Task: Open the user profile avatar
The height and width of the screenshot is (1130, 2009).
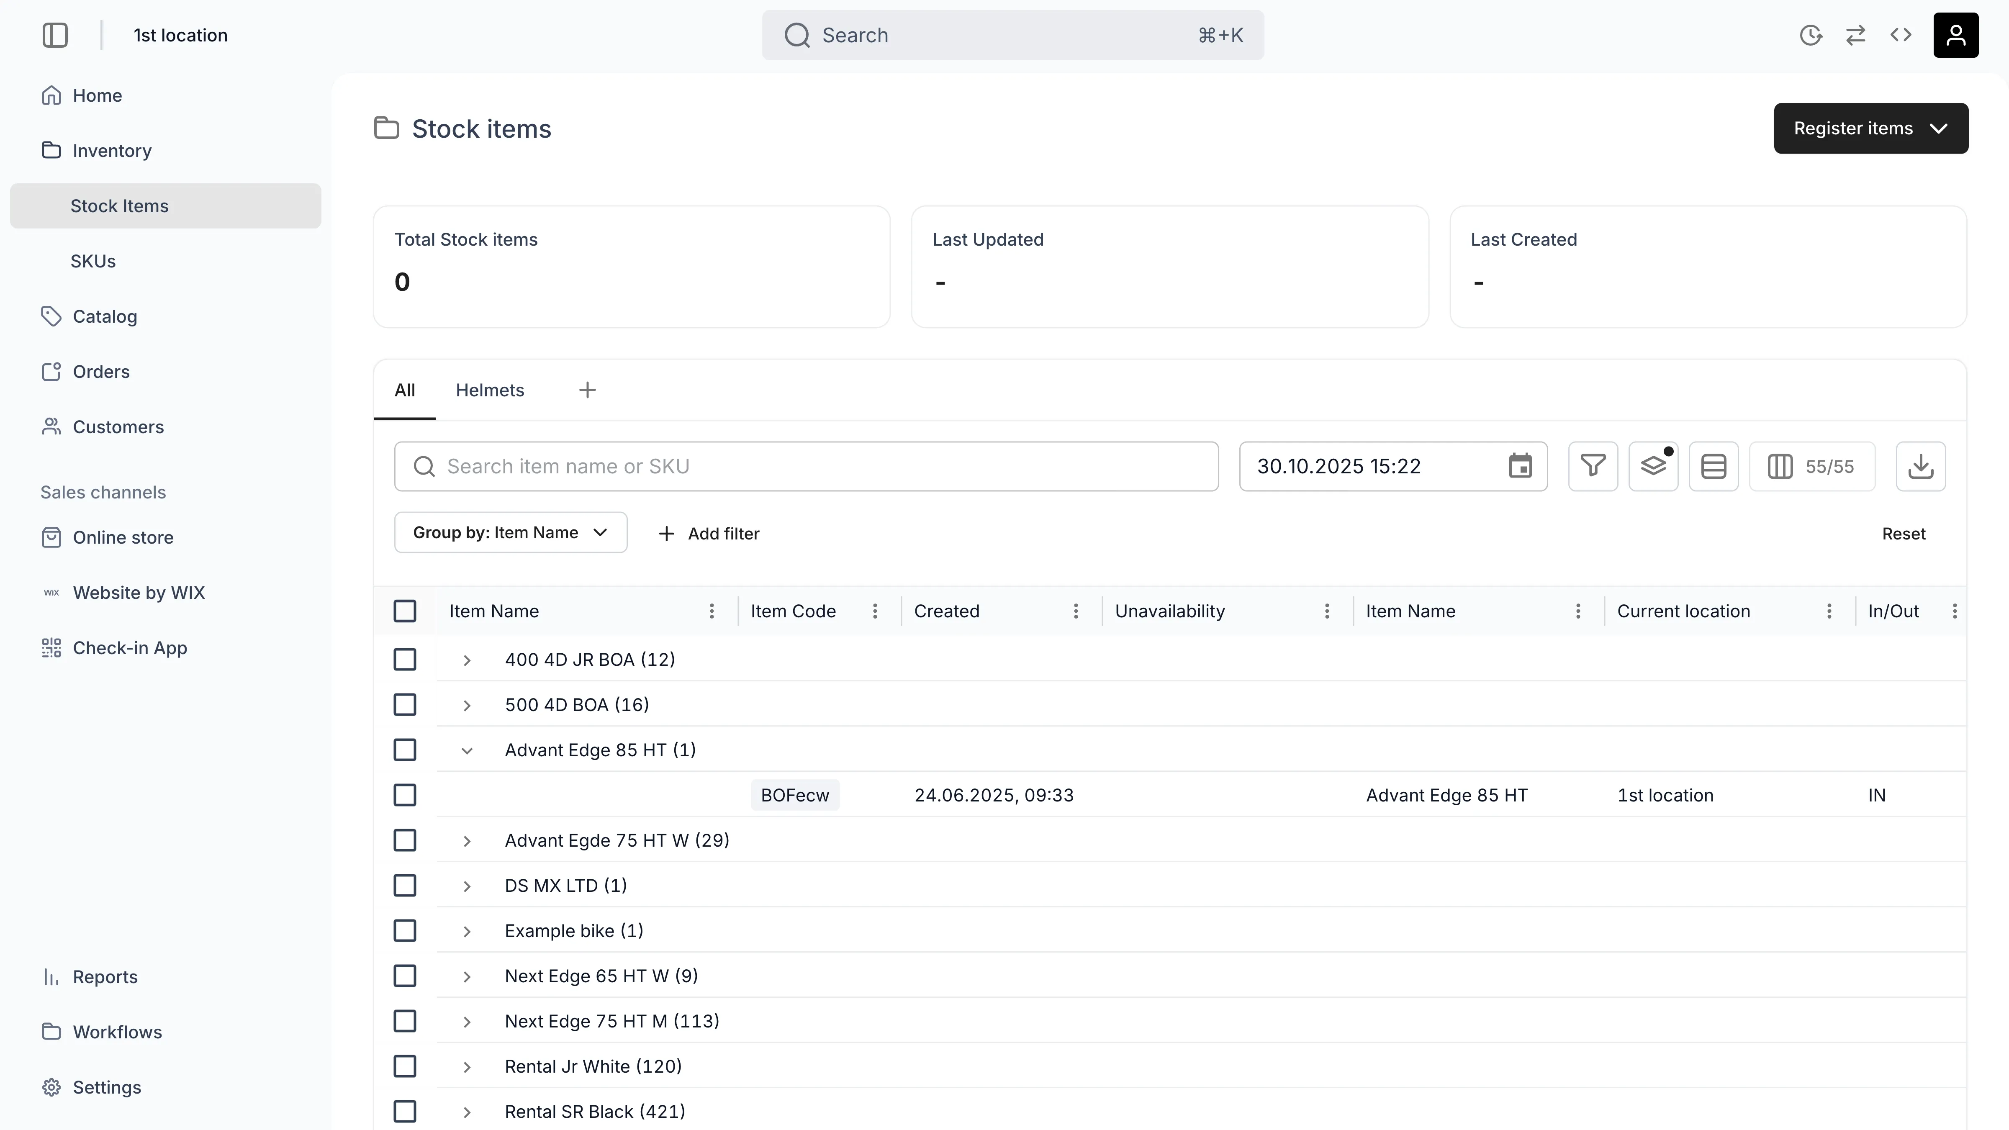Action: [1955, 35]
